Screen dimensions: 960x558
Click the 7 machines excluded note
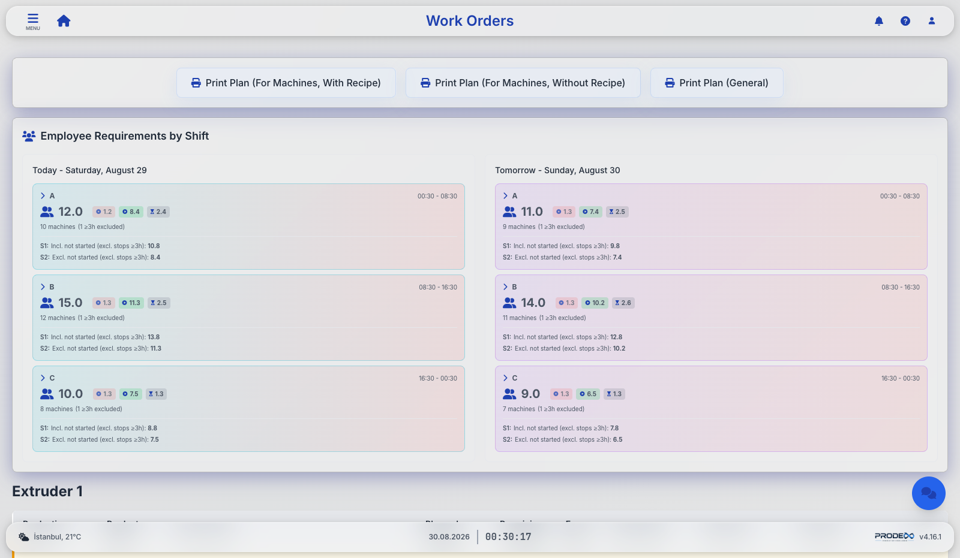pos(544,409)
